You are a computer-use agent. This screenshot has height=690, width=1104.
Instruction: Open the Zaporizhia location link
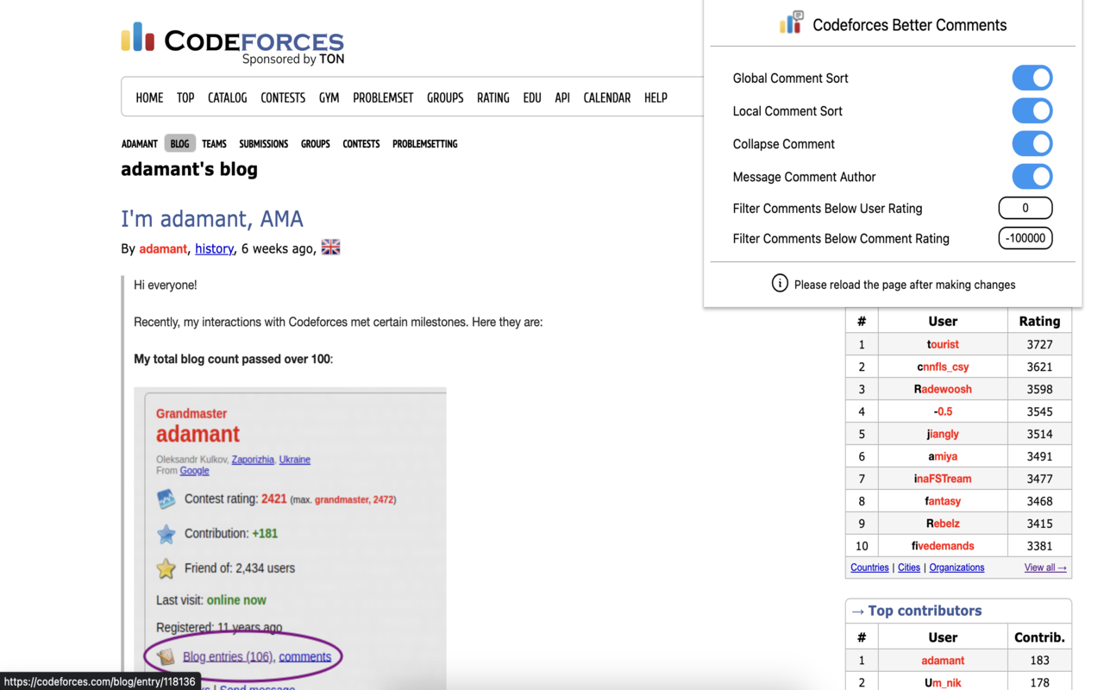[252, 459]
